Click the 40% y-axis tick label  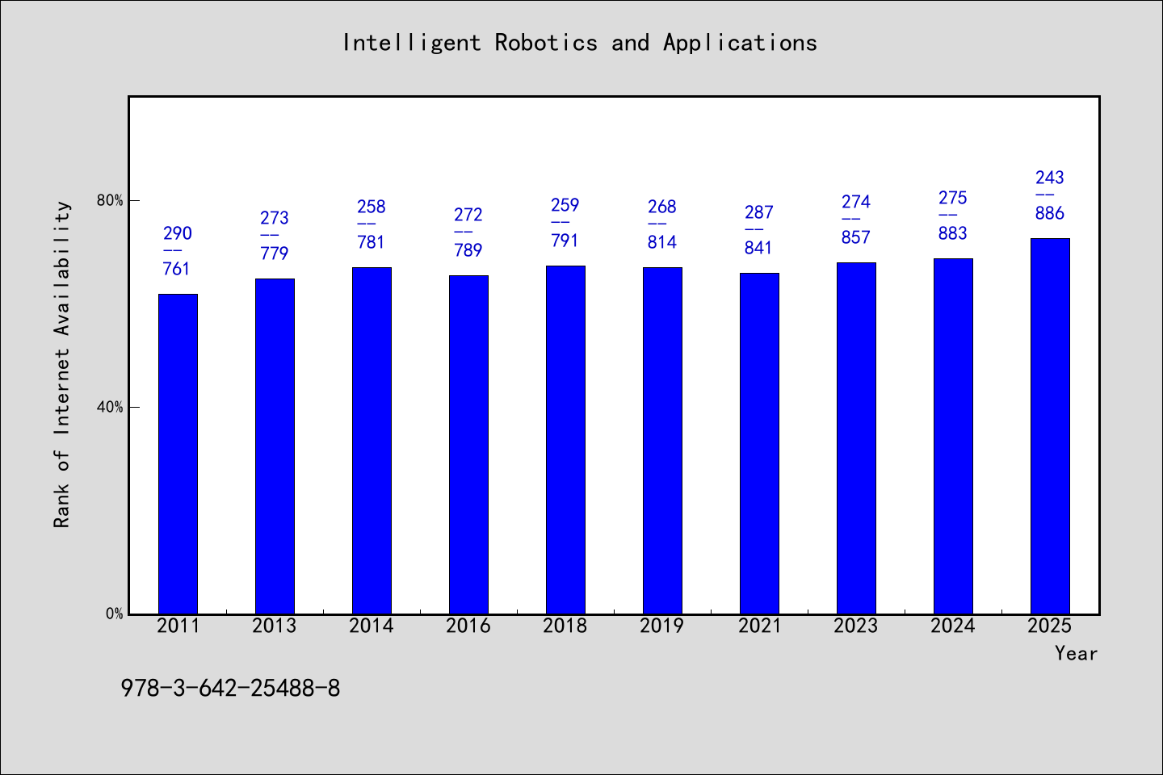point(110,407)
